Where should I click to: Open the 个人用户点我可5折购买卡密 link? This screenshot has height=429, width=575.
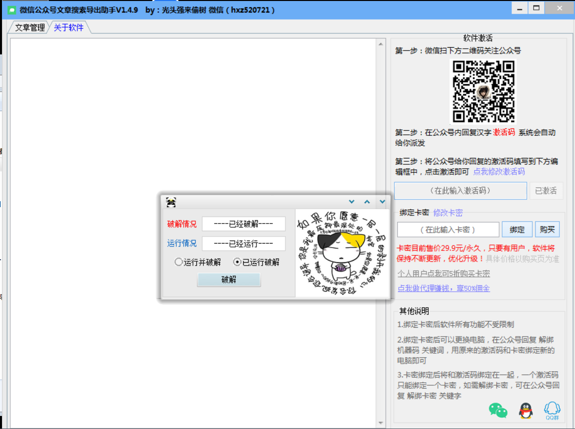click(x=444, y=274)
